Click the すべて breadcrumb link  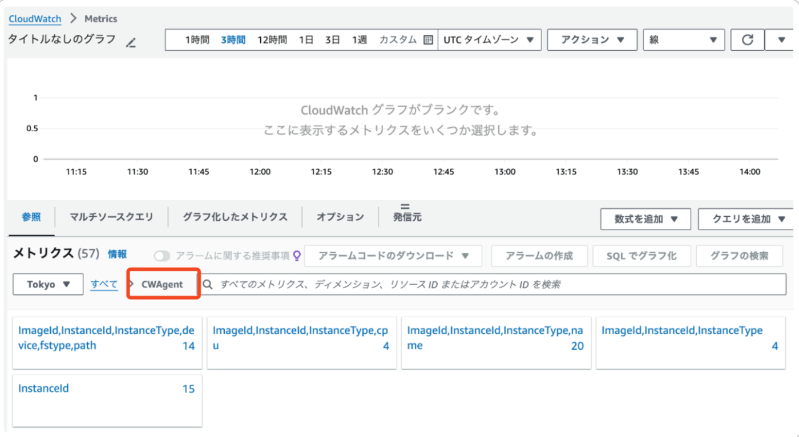pyautogui.click(x=104, y=284)
